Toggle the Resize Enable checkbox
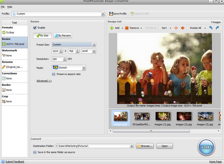This screenshot has height=164, width=224. pos(35,28)
